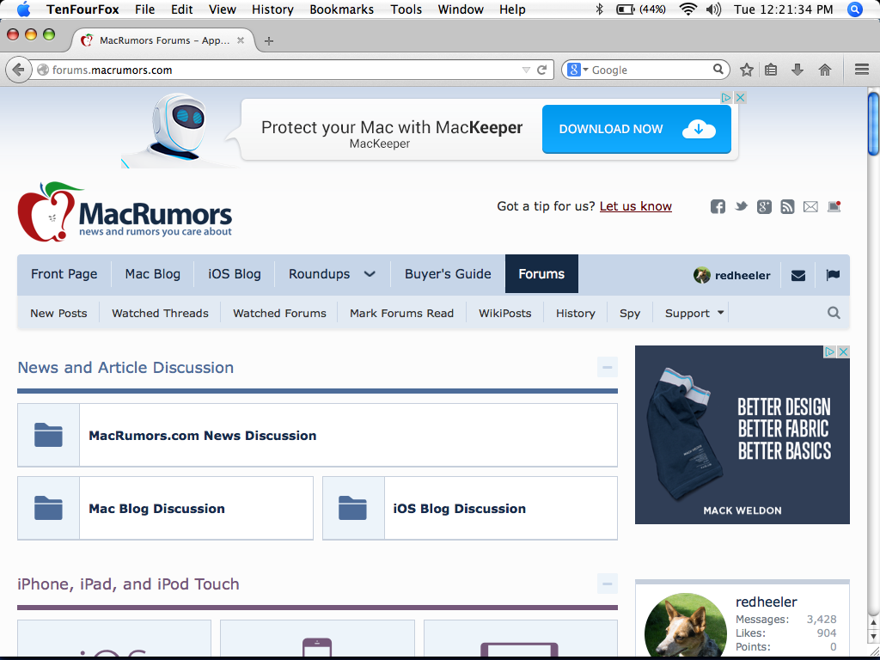Open MacRumors Twitter icon
The height and width of the screenshot is (660, 880).
(742, 206)
